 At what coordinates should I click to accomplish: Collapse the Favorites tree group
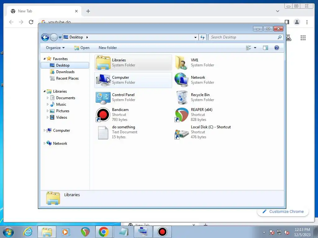tap(44, 59)
